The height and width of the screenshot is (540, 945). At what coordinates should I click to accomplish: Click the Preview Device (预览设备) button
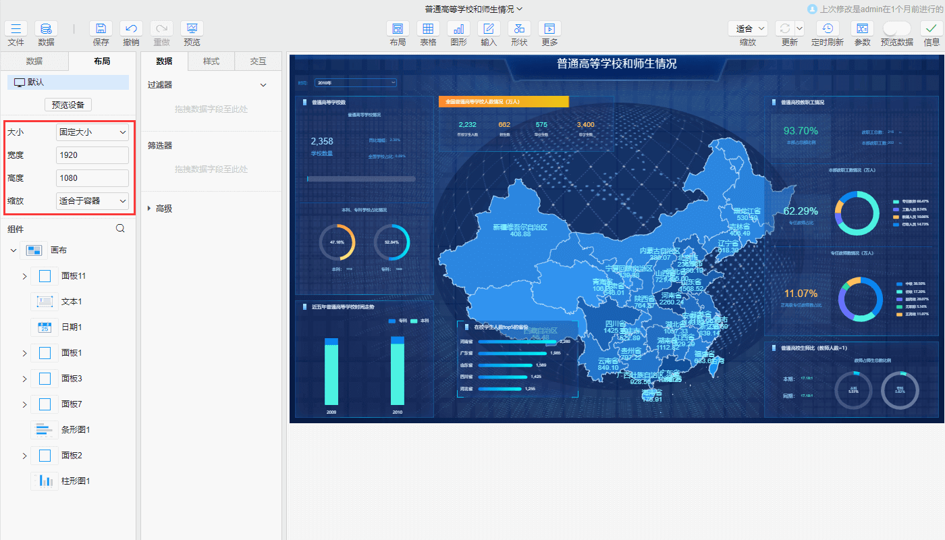coord(68,105)
